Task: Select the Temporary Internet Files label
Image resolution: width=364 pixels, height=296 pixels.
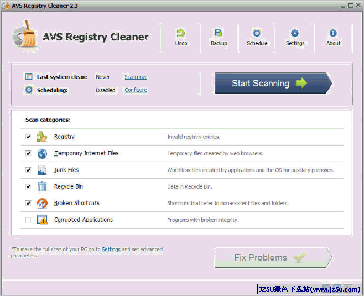Action: (86, 153)
